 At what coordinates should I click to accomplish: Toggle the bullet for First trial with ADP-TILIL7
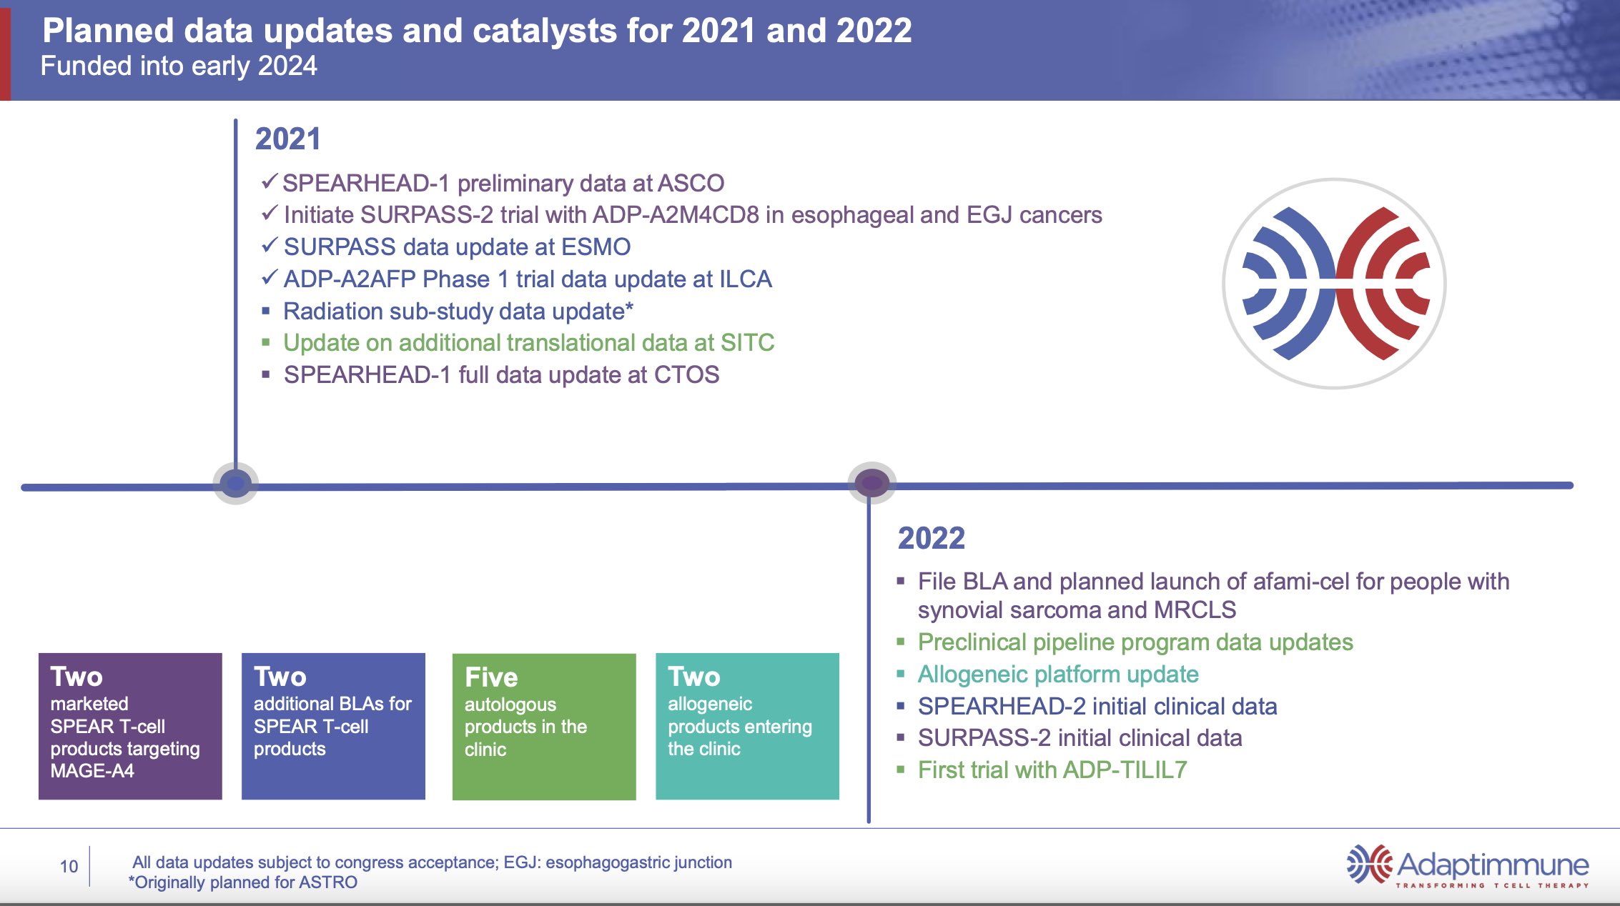coord(900,770)
